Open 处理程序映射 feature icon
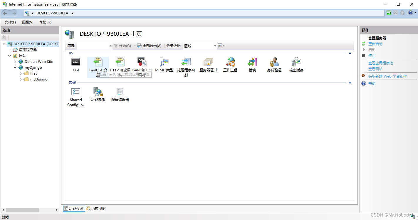 pyautogui.click(x=186, y=63)
